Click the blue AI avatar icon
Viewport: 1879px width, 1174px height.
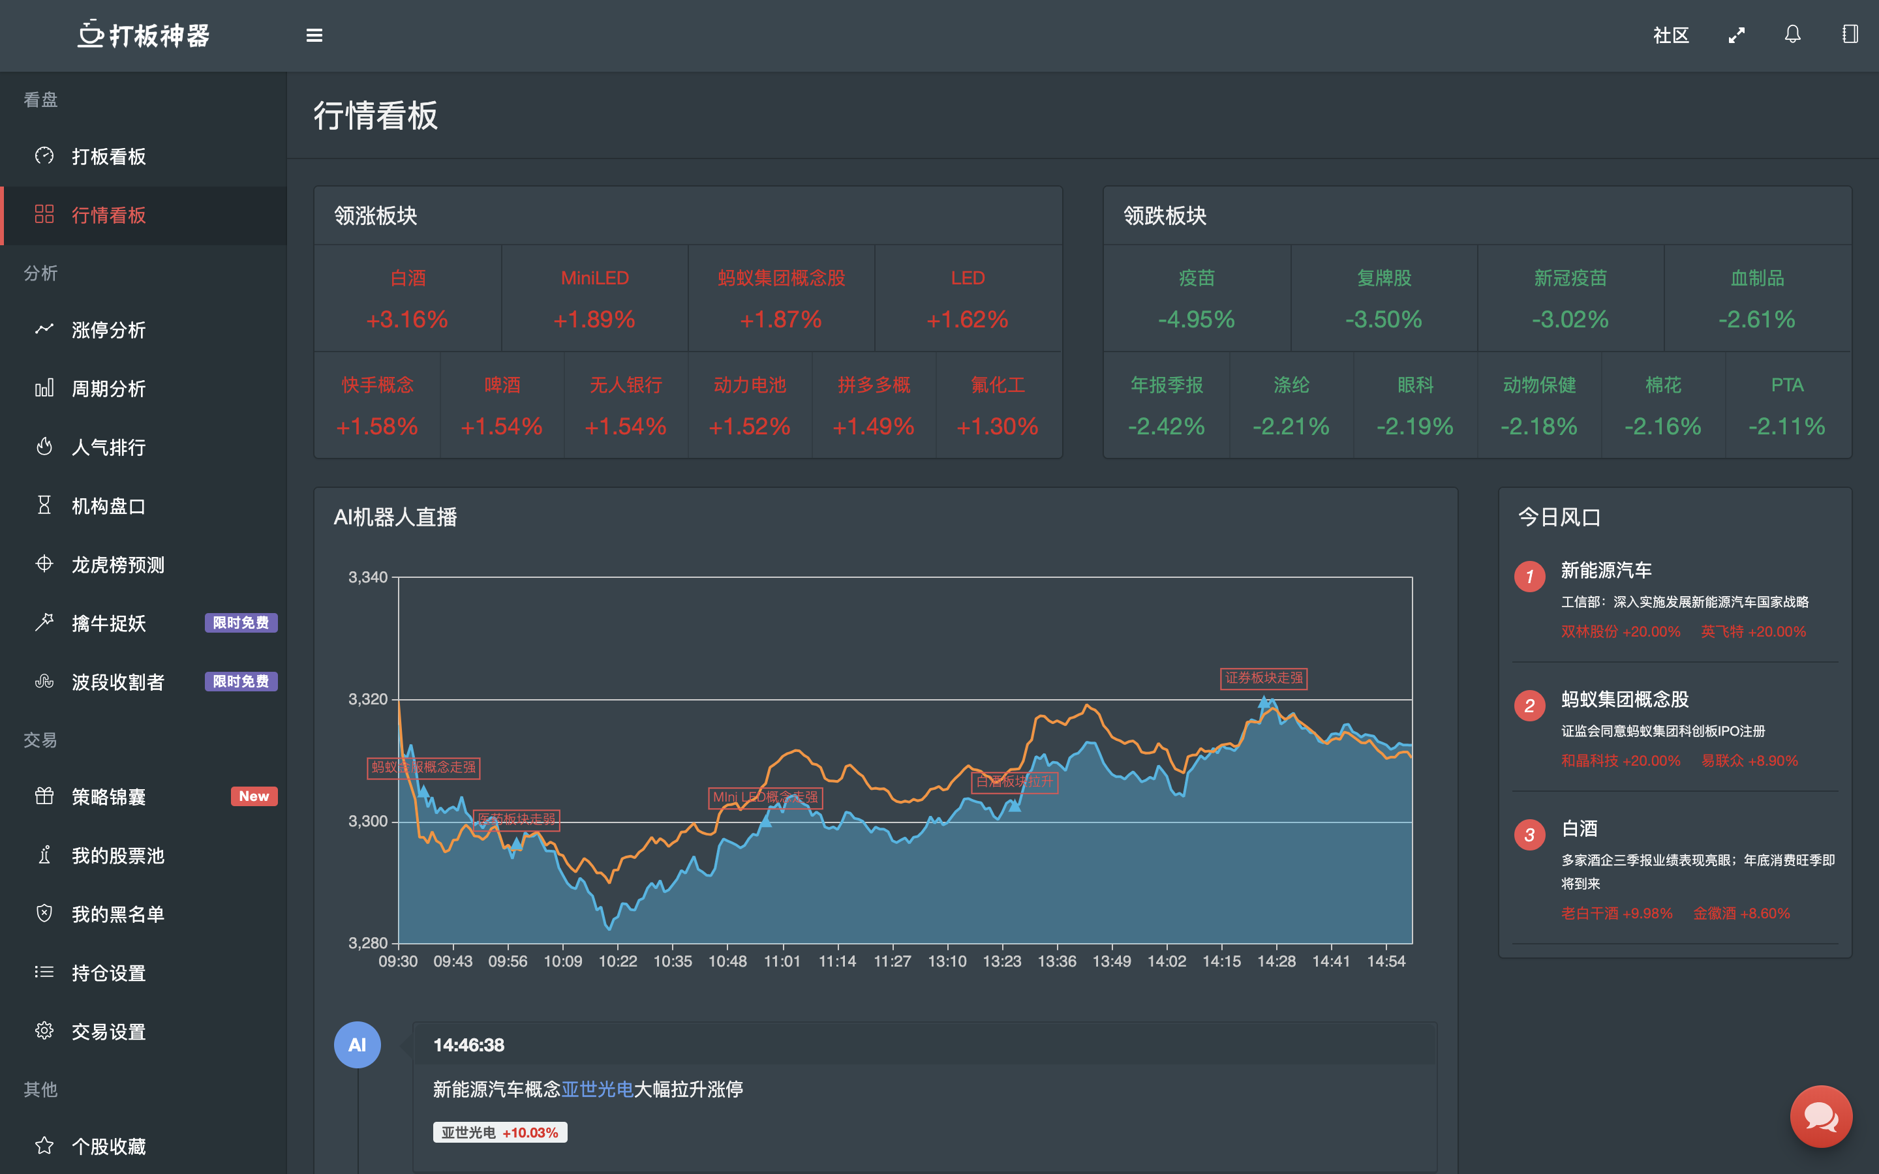tap(357, 1044)
